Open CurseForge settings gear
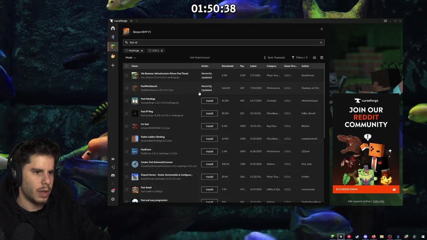The image size is (427, 240). 113,199
